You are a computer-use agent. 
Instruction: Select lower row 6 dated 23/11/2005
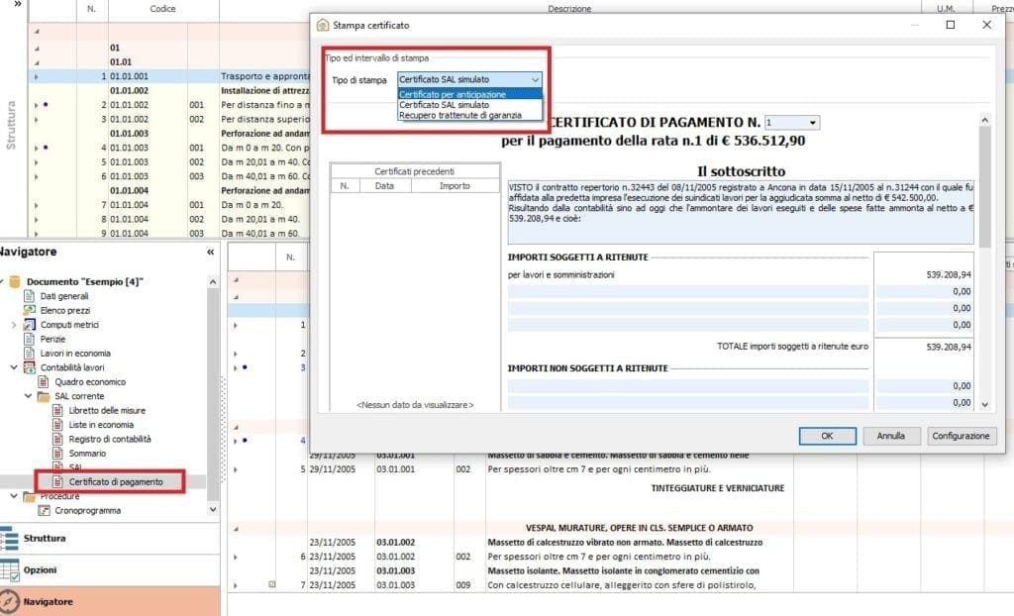tap(511, 557)
